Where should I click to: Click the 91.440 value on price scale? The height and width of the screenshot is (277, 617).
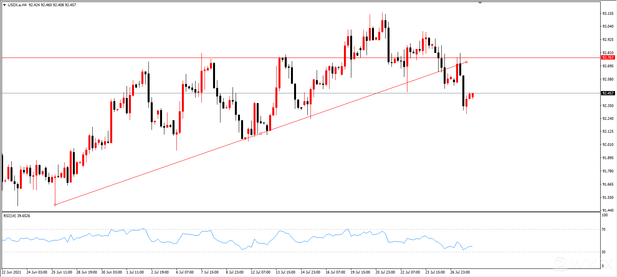[x=608, y=210]
